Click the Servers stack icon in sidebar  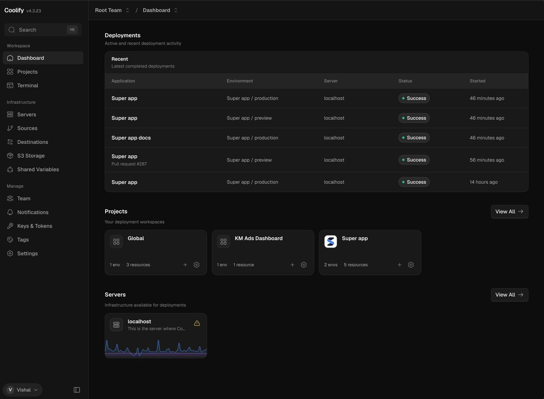tap(10, 115)
